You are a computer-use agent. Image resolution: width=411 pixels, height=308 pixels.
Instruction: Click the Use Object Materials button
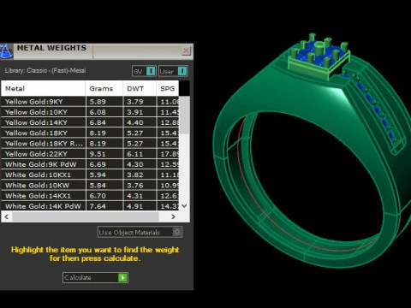point(140,232)
